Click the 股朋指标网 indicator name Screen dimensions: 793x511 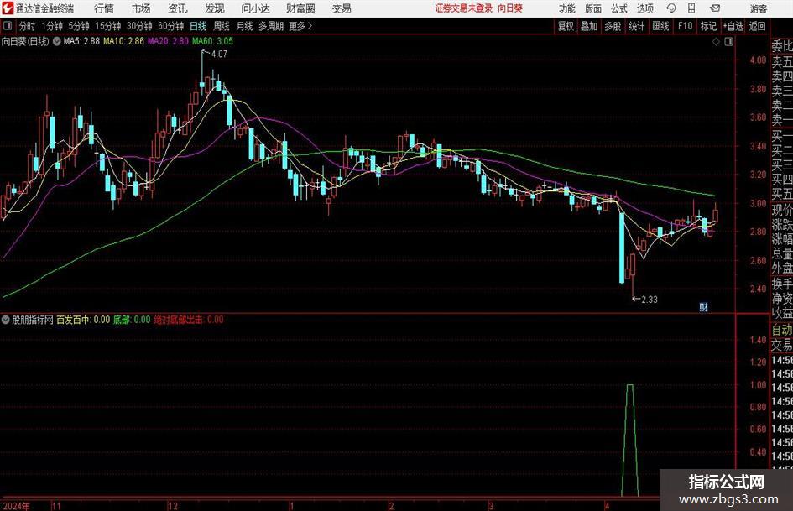point(33,320)
